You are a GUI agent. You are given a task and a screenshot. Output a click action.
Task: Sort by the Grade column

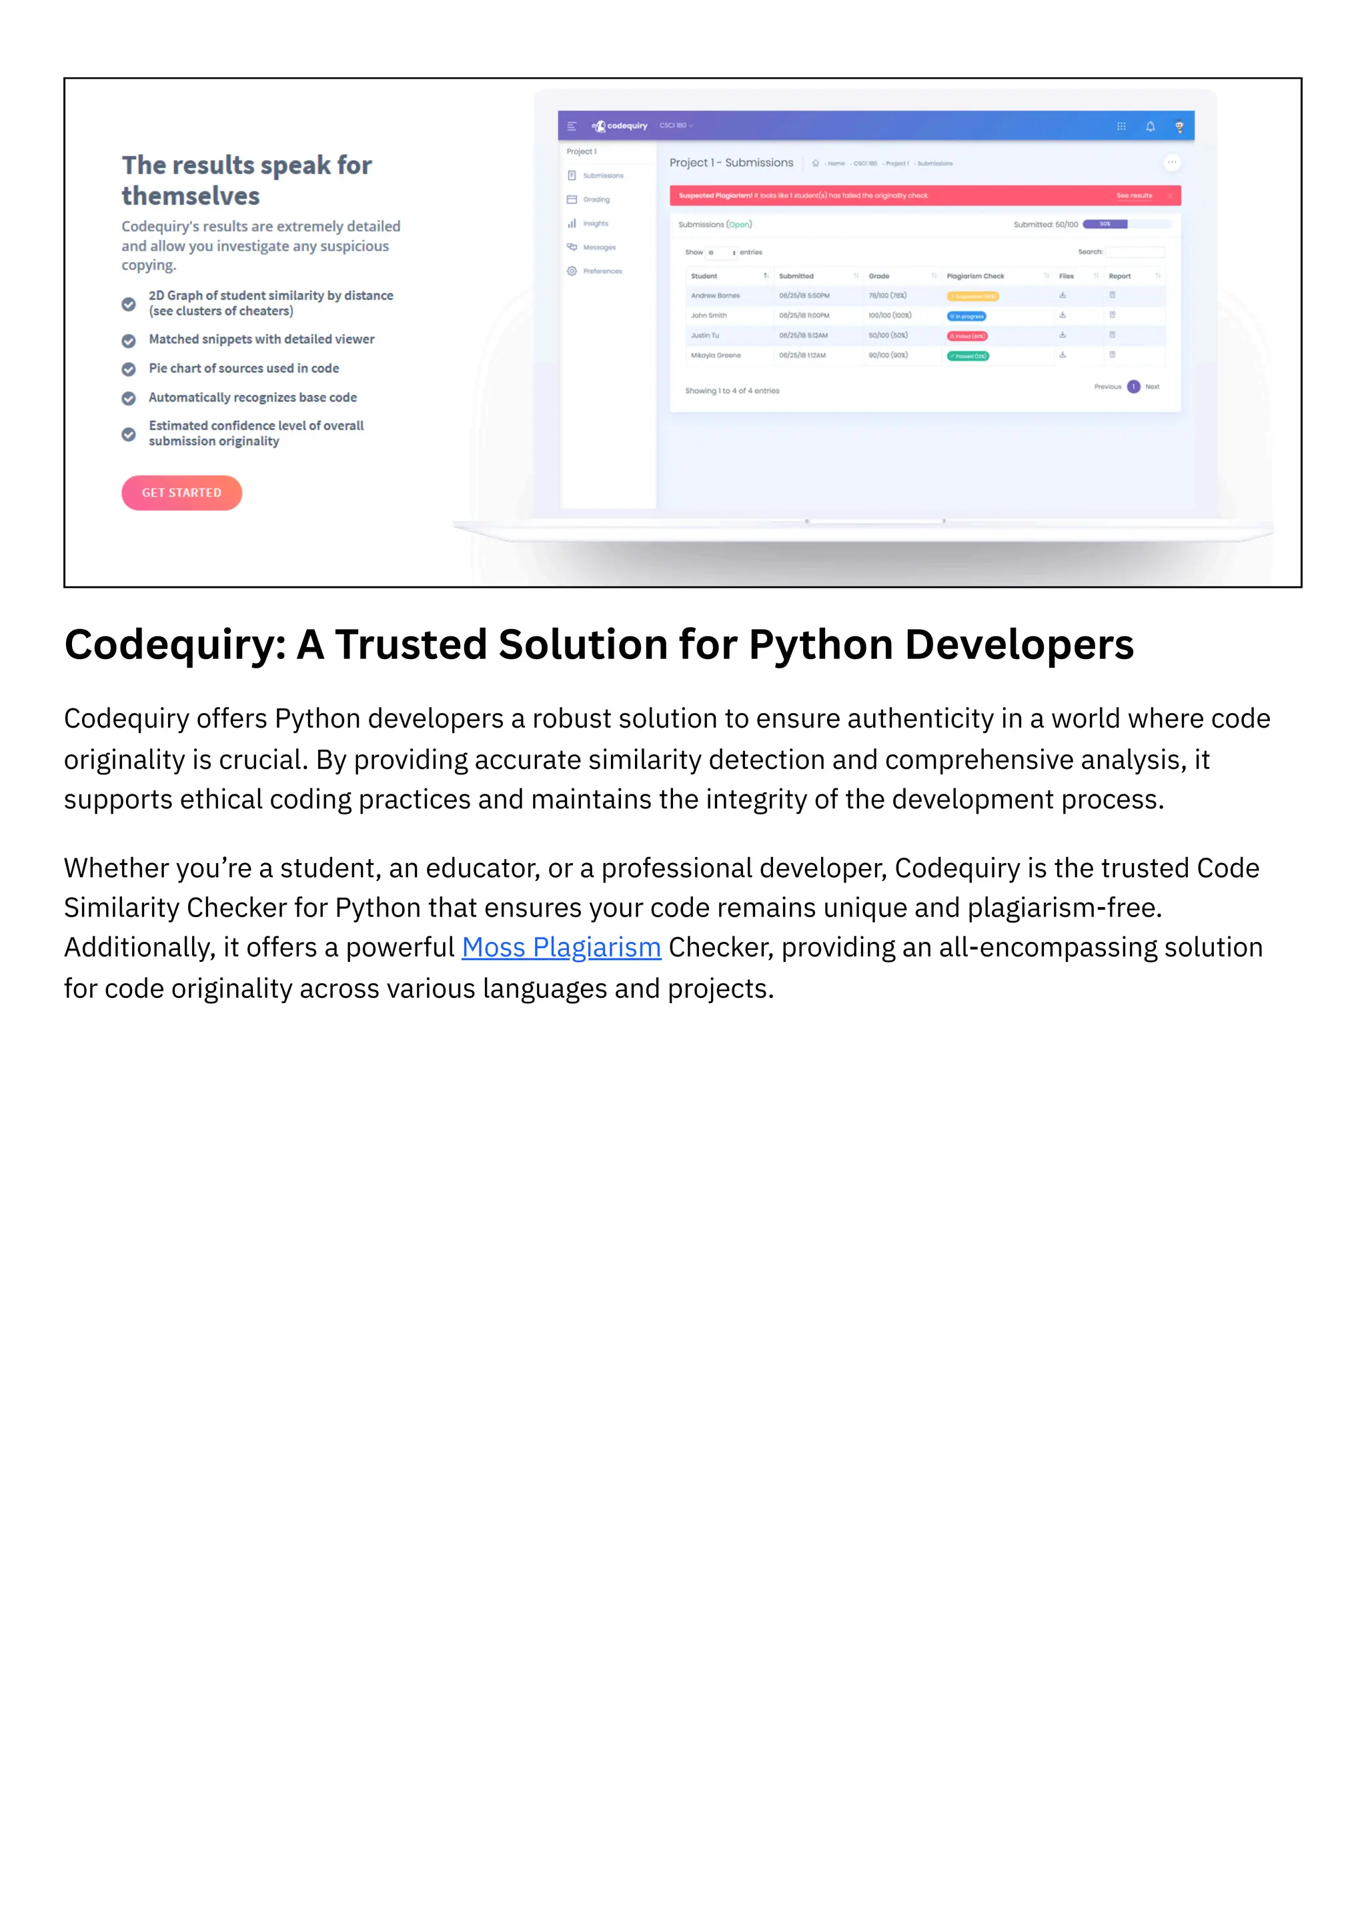click(x=902, y=276)
